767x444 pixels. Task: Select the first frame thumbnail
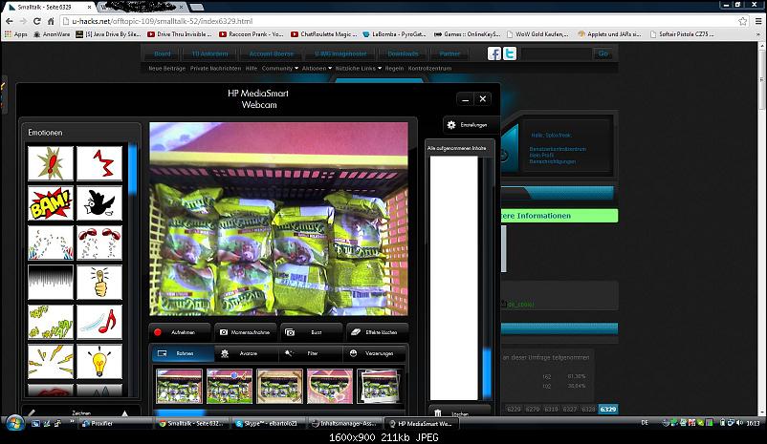178,386
